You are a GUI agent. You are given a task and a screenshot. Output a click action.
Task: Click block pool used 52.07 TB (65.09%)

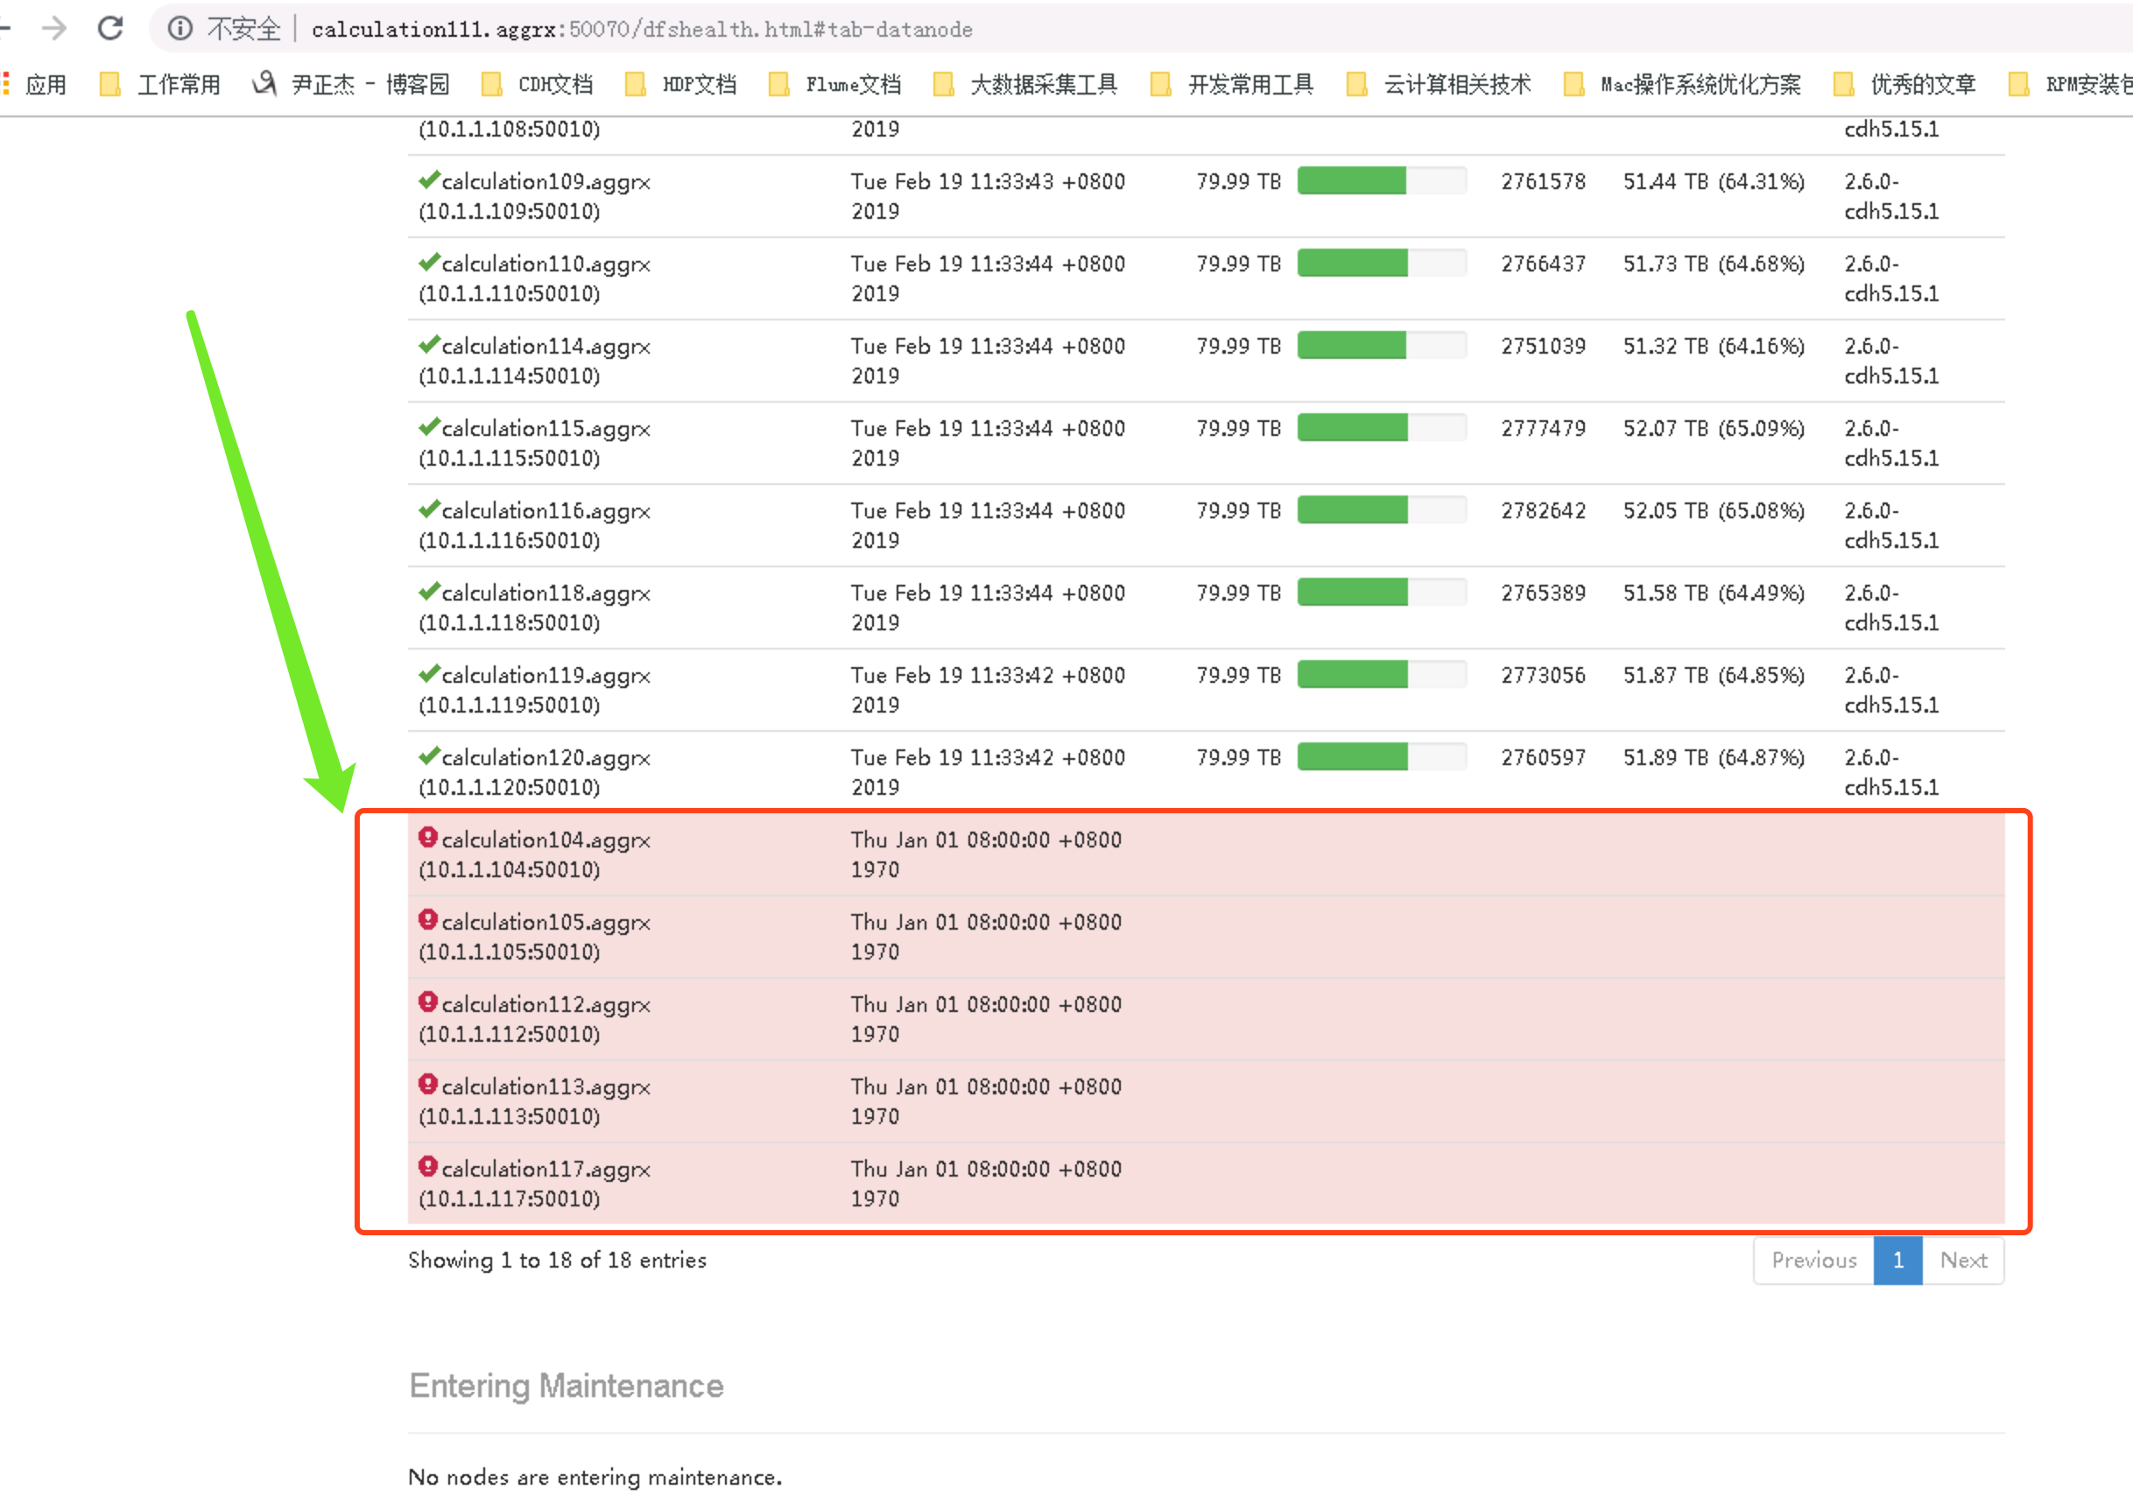point(1714,428)
